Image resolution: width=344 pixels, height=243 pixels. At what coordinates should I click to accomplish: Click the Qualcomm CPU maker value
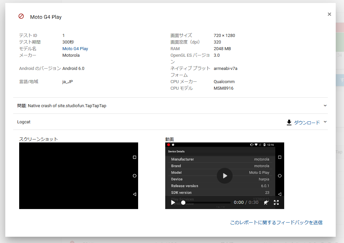coord(224,82)
